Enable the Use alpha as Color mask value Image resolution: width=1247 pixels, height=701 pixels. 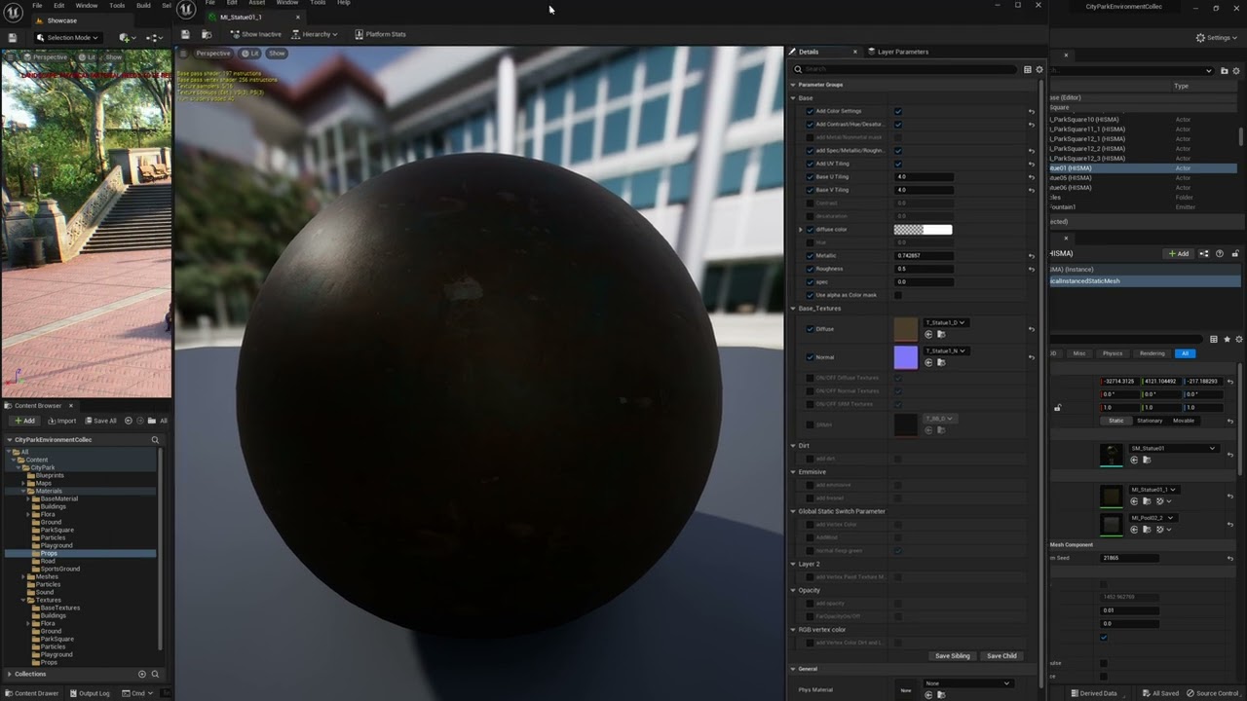point(898,295)
